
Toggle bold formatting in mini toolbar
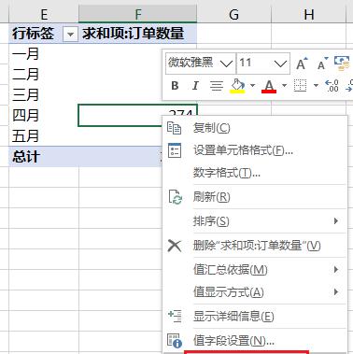tap(175, 85)
